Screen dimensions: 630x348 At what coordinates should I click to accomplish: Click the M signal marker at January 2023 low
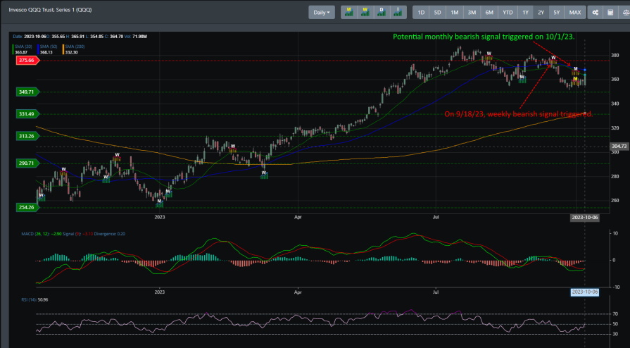coord(160,203)
